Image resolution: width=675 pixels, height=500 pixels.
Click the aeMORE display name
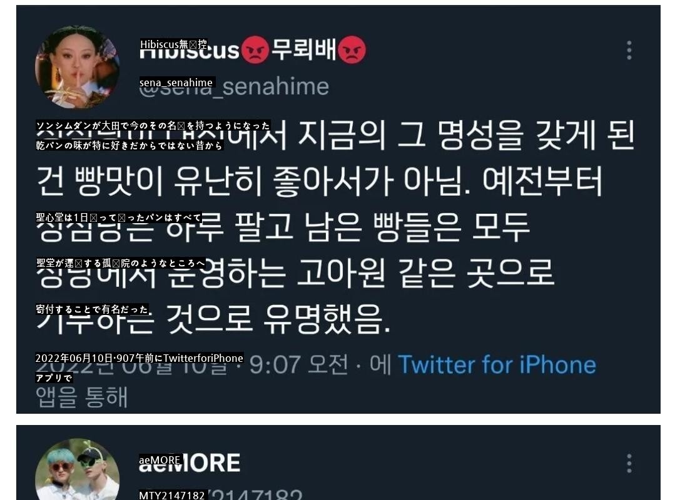pyautogui.click(x=190, y=463)
